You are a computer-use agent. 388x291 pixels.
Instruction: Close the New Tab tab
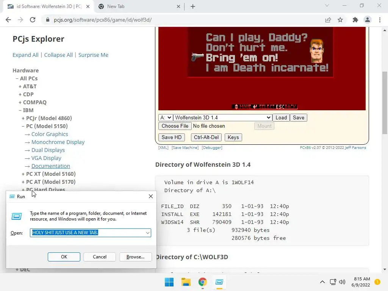pos(178,6)
